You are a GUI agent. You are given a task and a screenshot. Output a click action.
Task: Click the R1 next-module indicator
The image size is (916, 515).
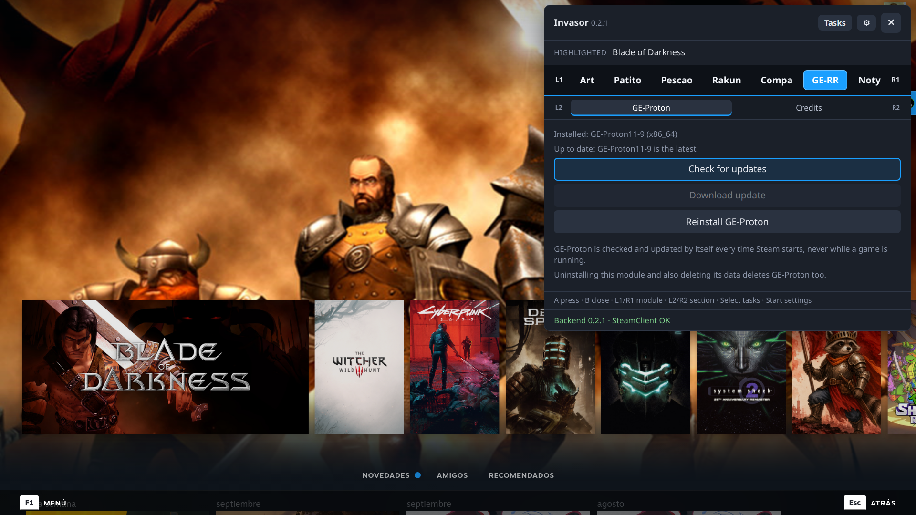click(895, 80)
